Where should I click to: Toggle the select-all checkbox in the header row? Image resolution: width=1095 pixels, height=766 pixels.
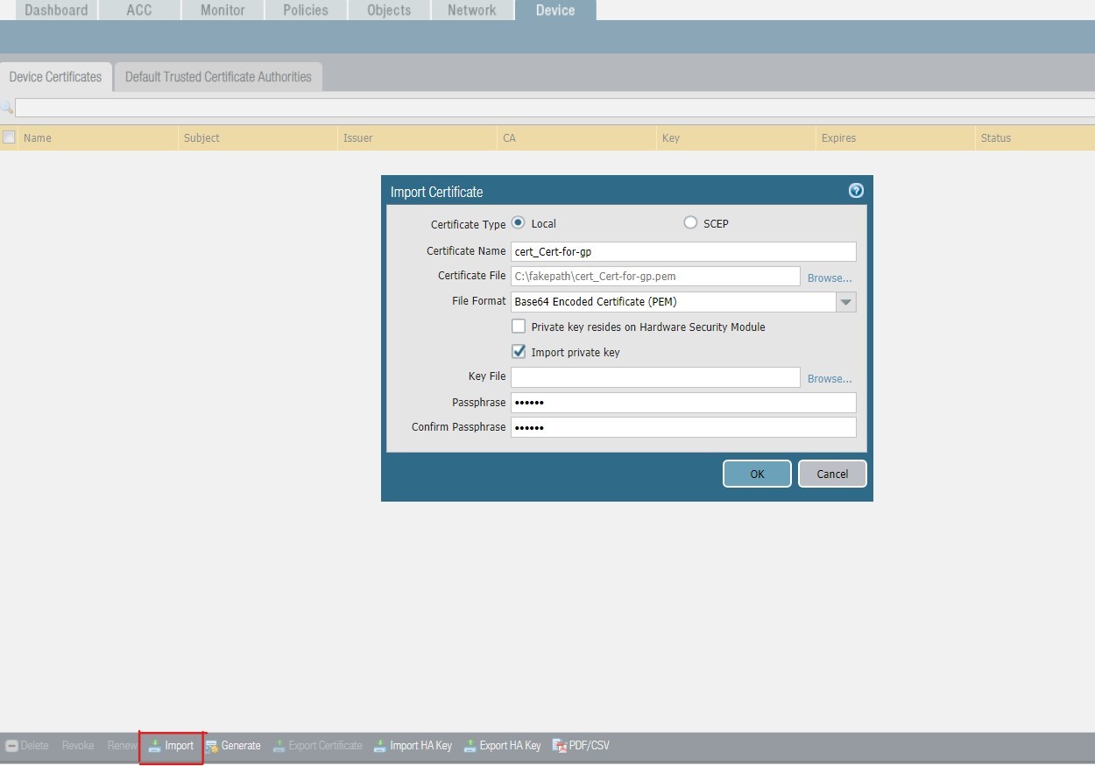pos(8,137)
